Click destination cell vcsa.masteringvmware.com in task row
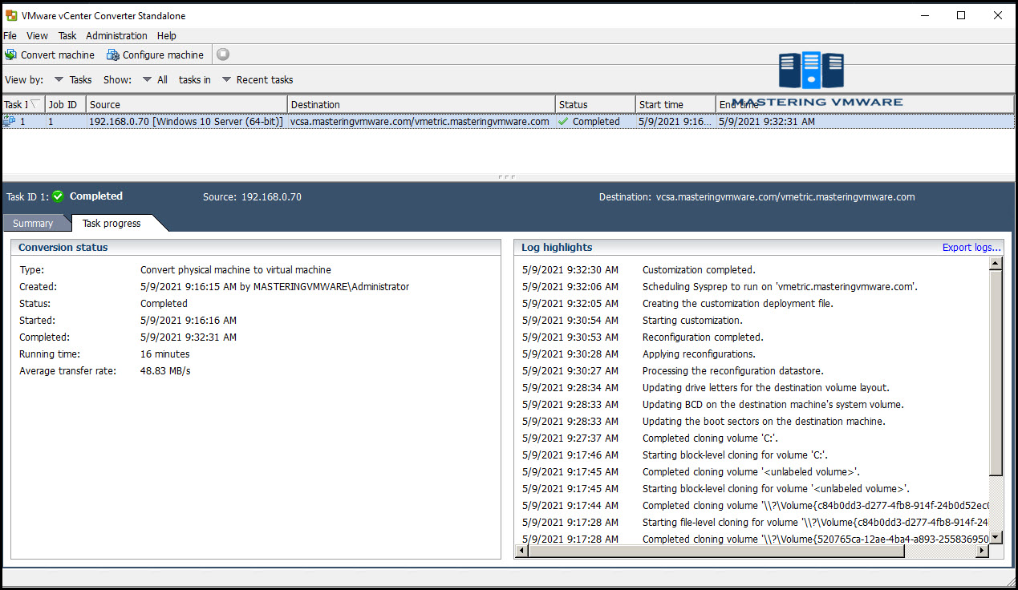 [420, 122]
